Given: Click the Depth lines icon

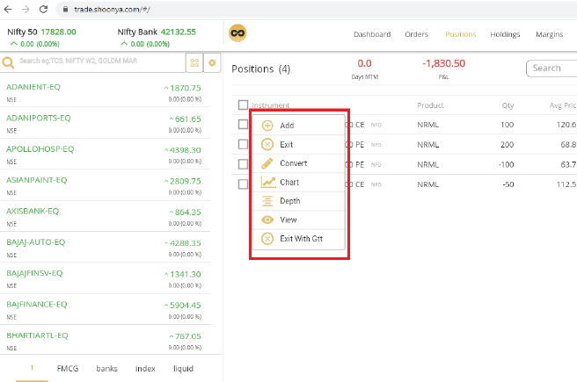Looking at the screenshot, I should click(x=267, y=201).
